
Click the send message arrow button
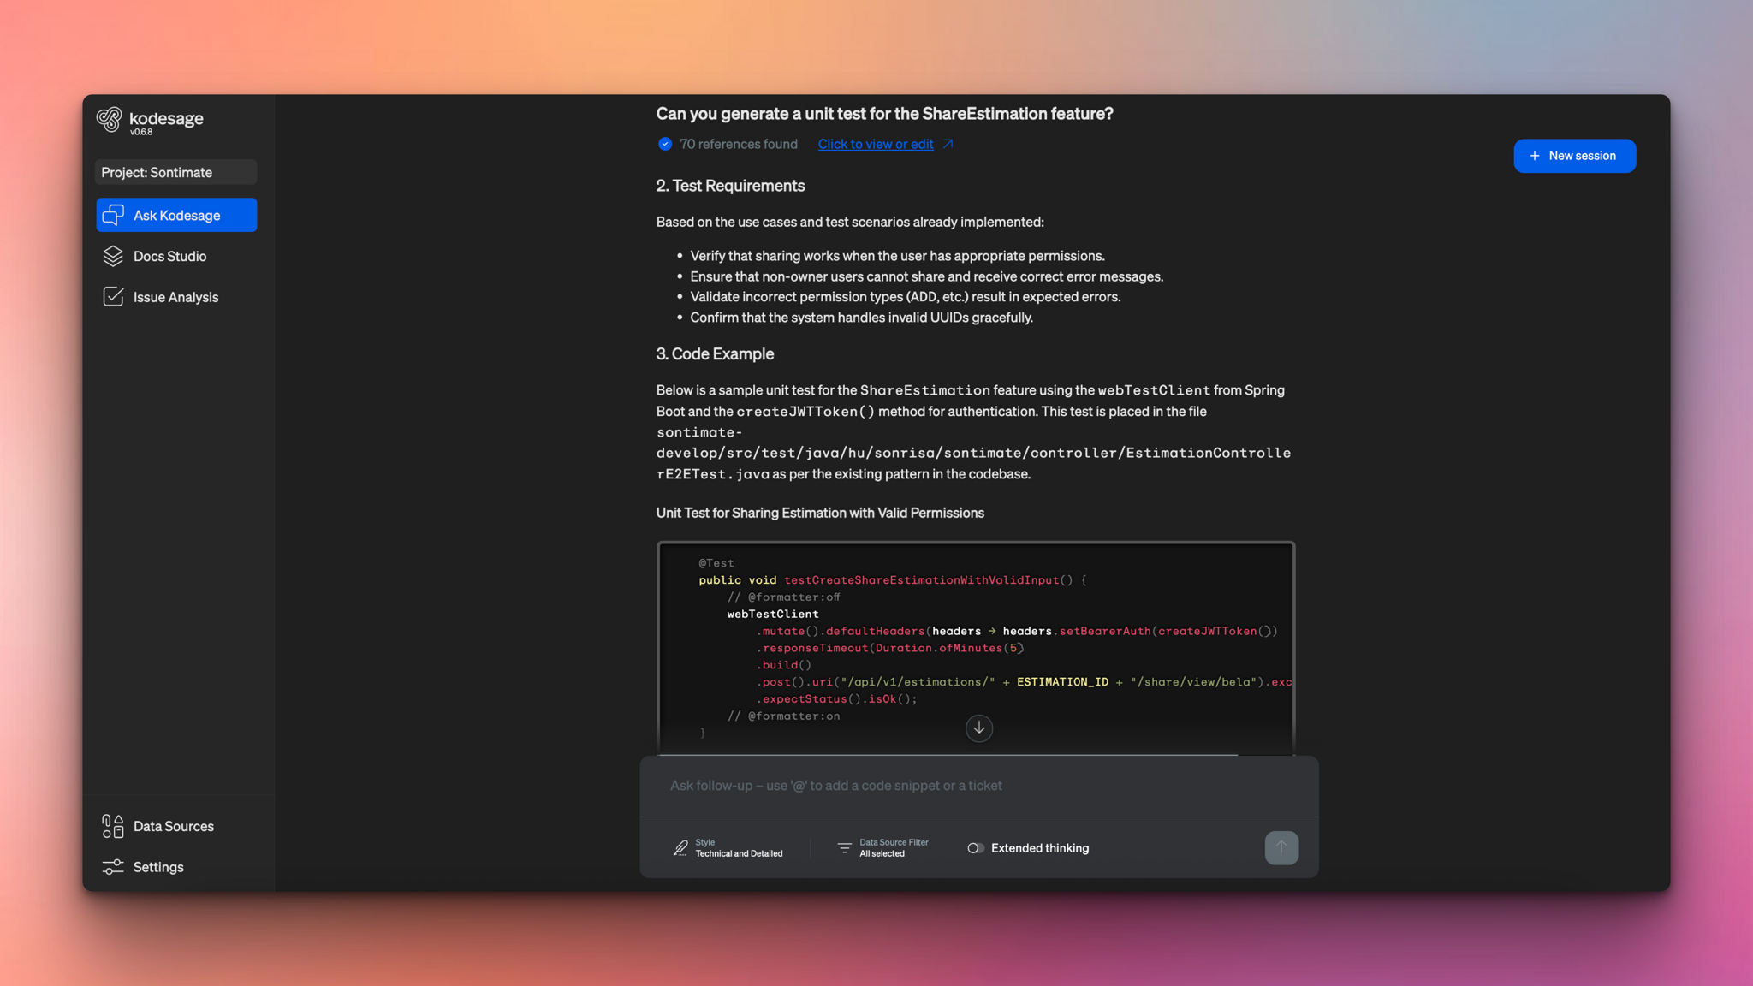click(x=1281, y=848)
